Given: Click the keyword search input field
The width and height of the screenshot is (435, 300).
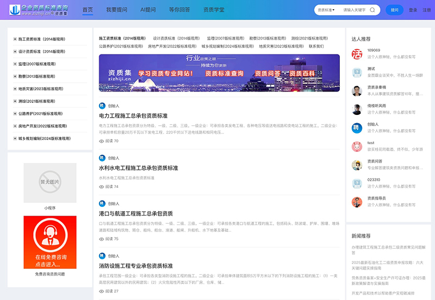Looking at the screenshot, I should 355,10.
